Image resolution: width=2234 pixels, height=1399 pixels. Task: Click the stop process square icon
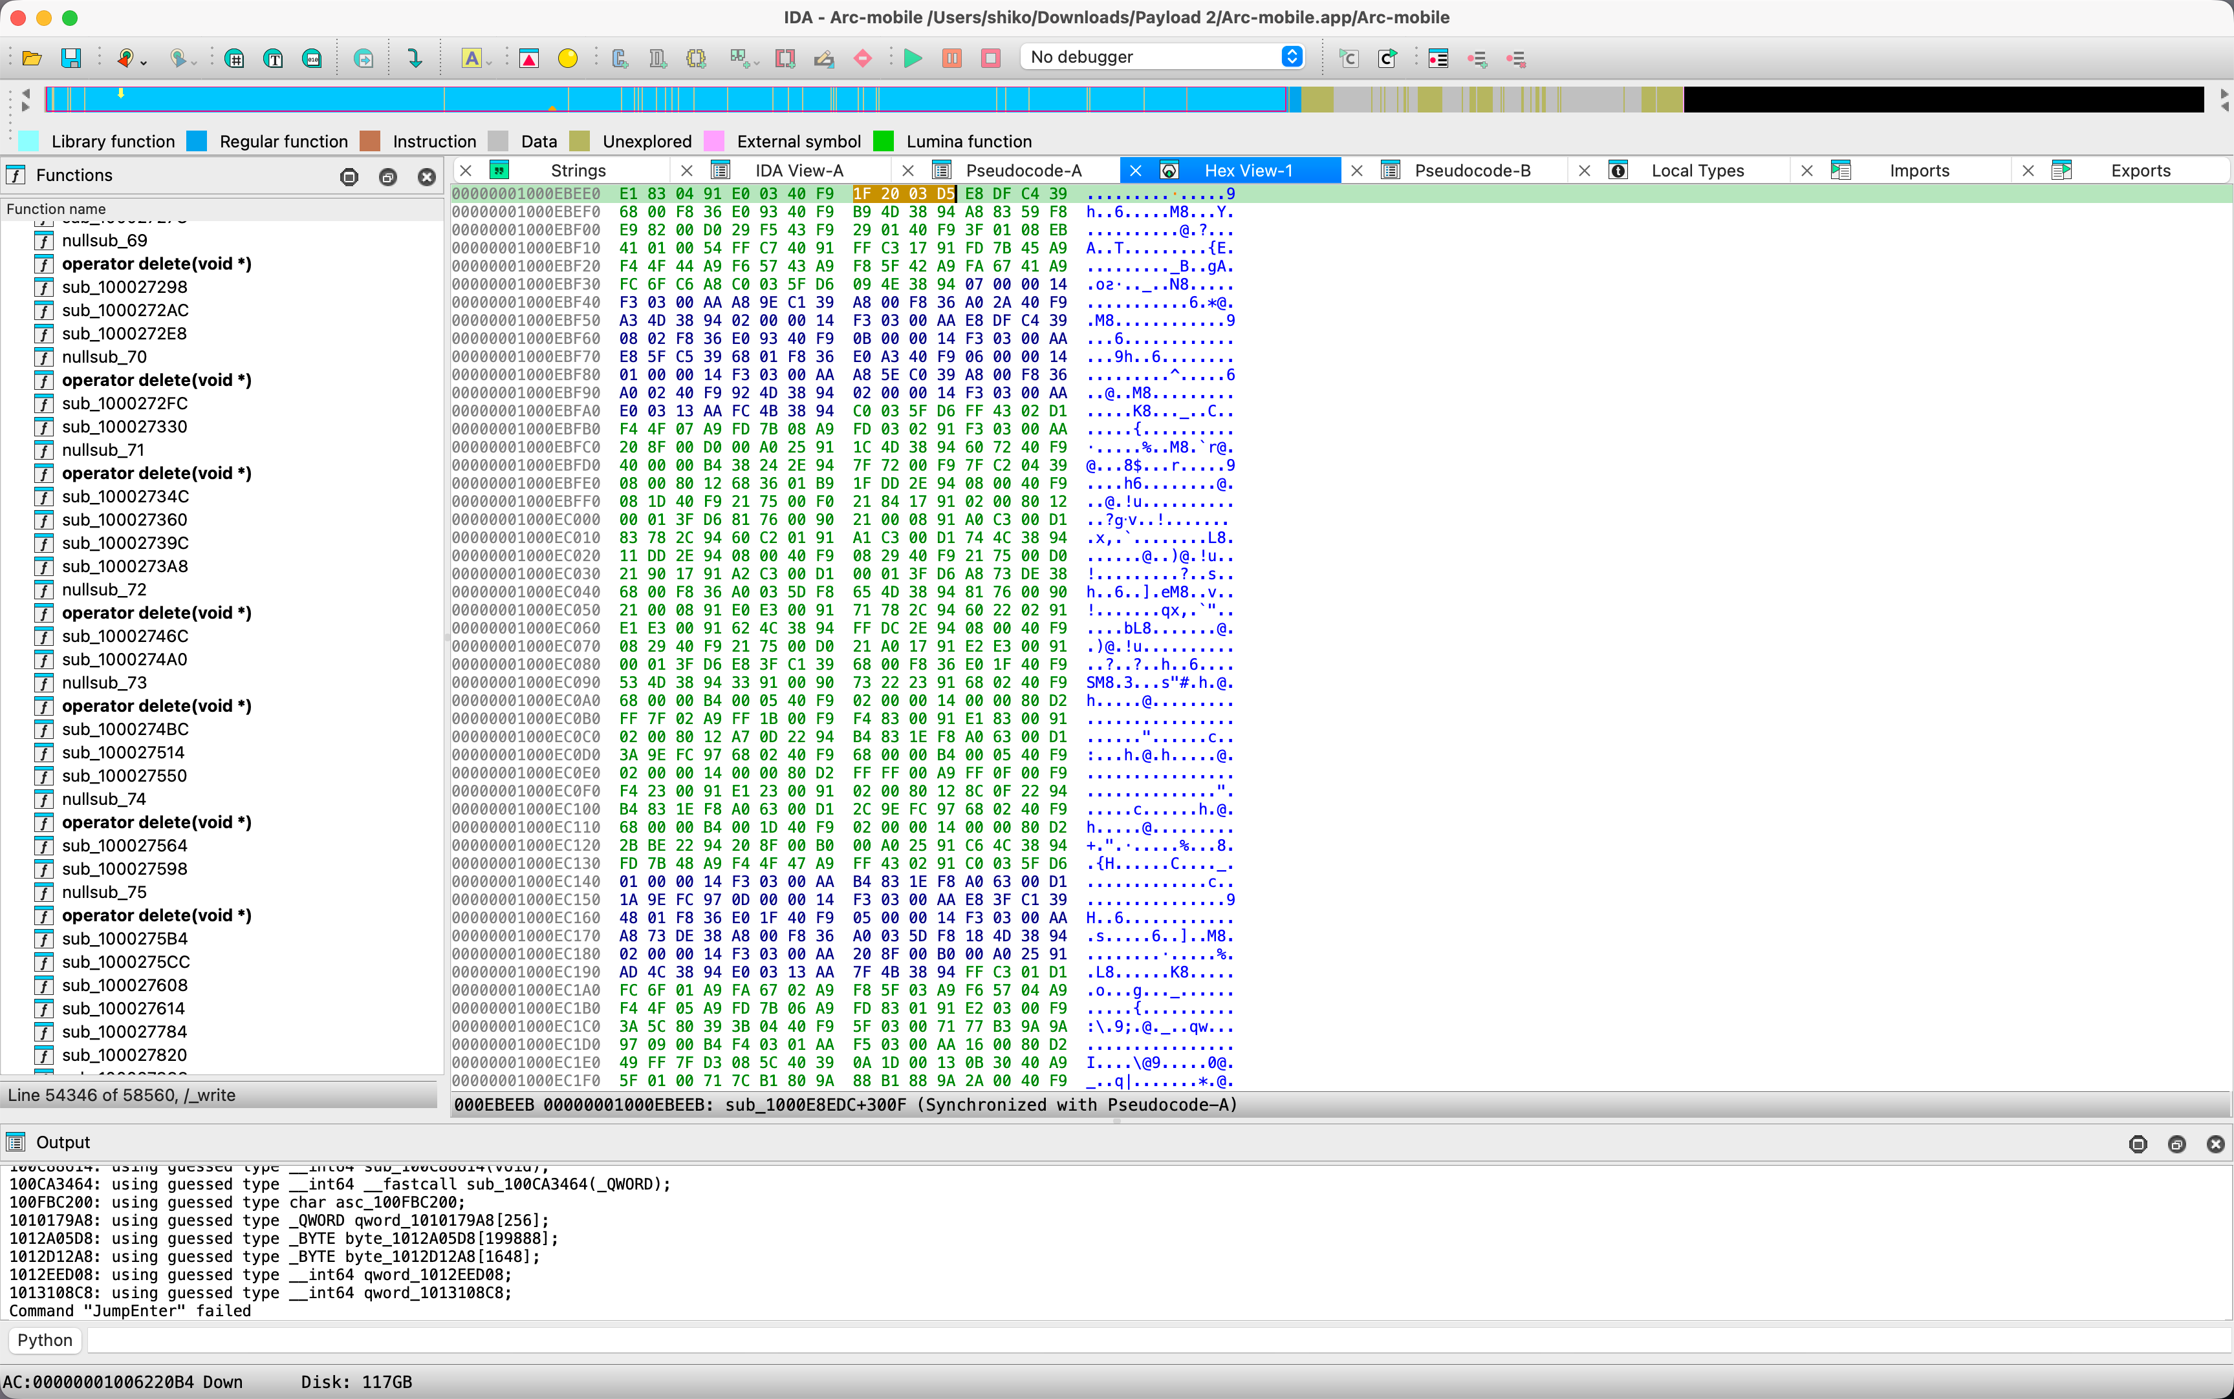pos(990,58)
